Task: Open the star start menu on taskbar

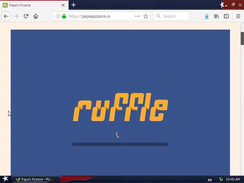Action: (5, 179)
